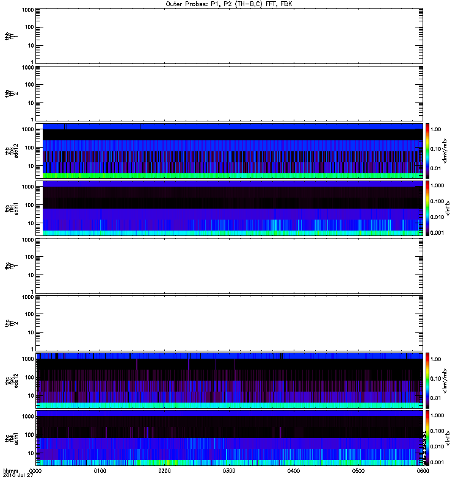Click the thb edc12 panel color bar
Screen dimensions: 458x488
427,151
